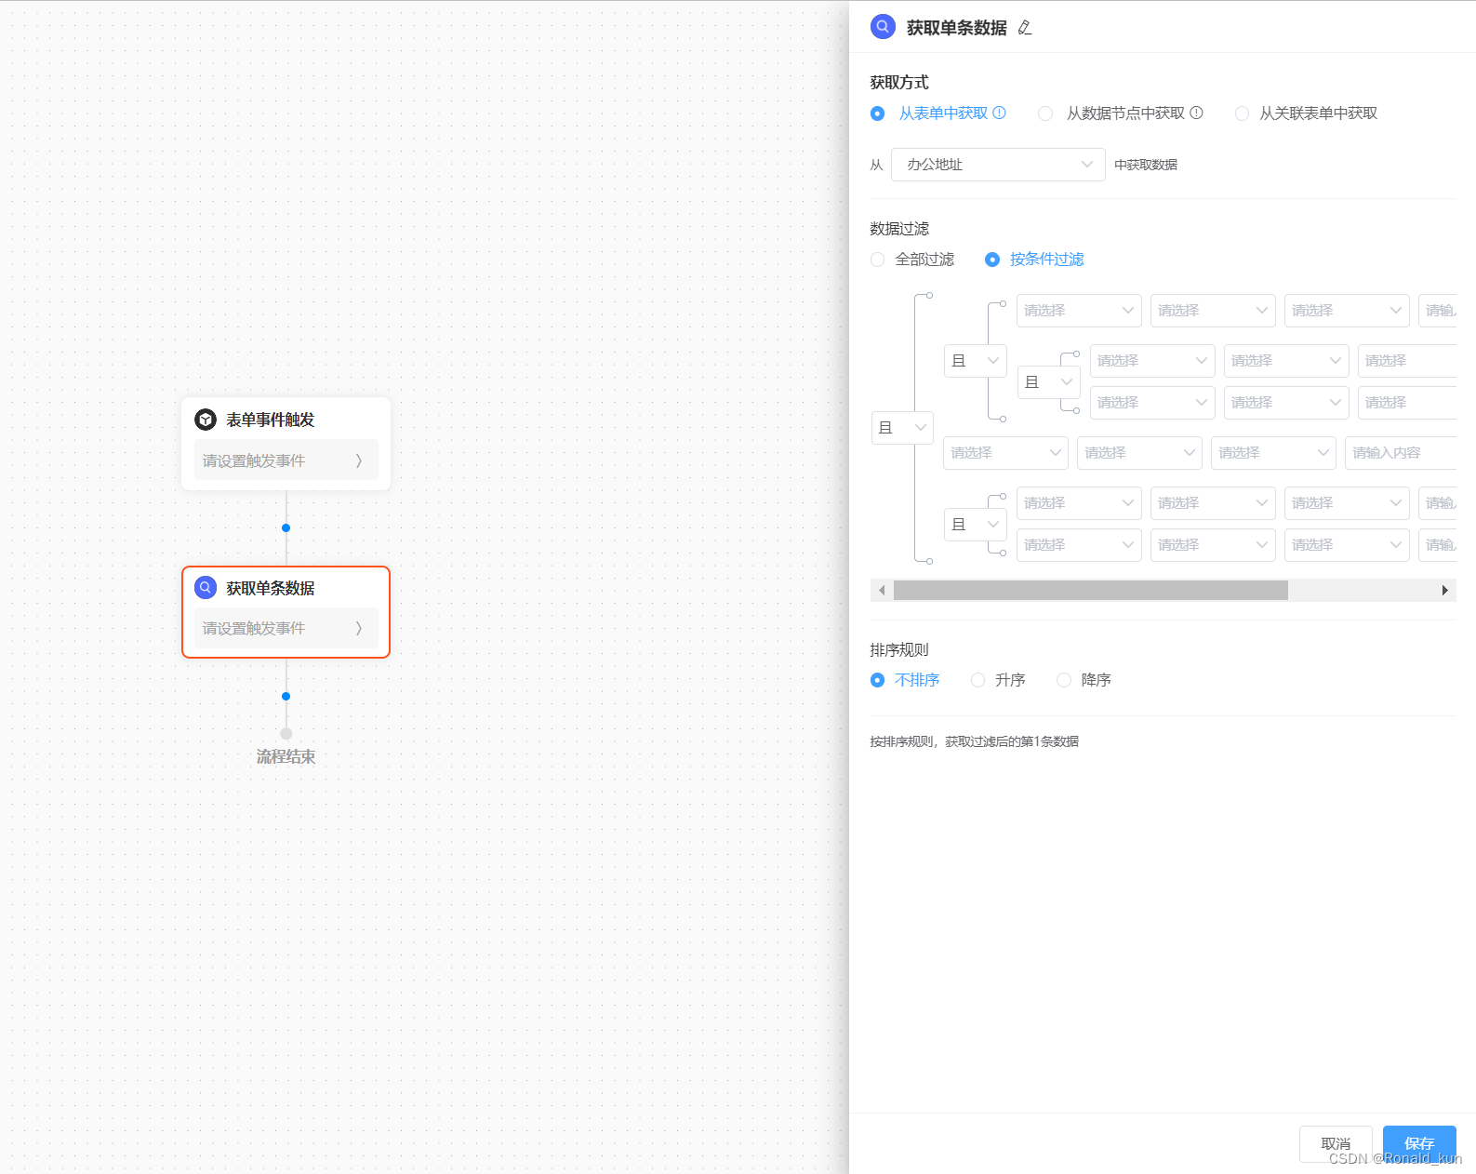Screen dimensions: 1476x1174
Task: Click the 保存 button
Action: [x=1419, y=1143]
